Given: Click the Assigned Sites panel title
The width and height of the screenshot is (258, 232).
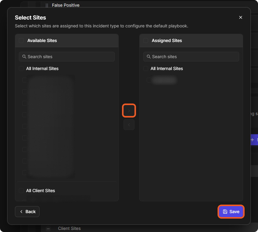Looking at the screenshot, I should click(x=167, y=40).
